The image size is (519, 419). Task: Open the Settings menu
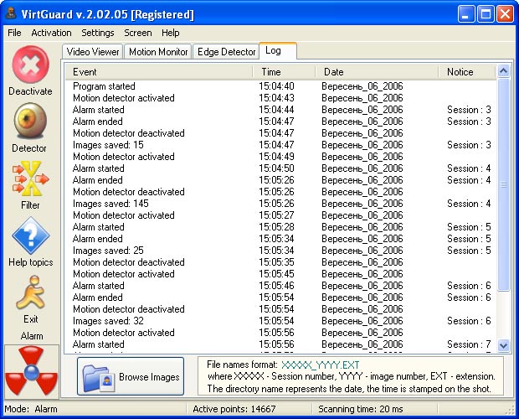point(98,33)
